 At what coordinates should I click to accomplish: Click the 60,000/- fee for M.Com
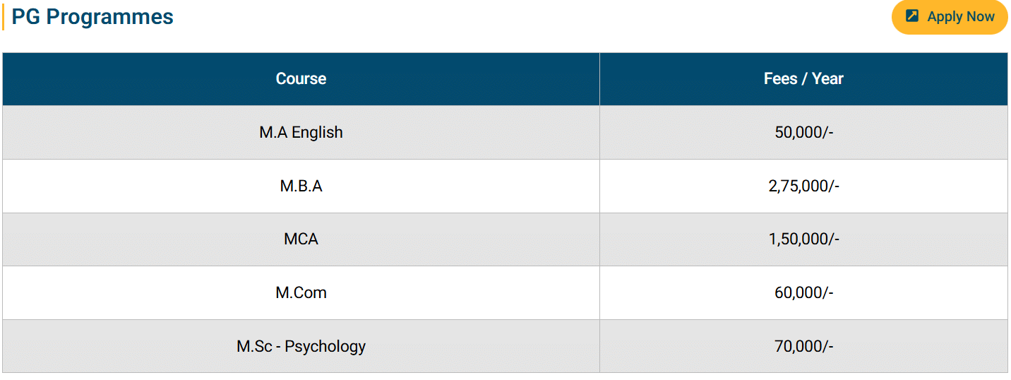(803, 293)
